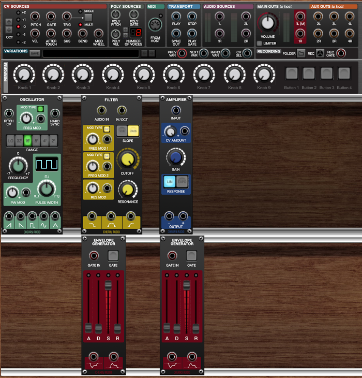The image size is (362, 378).
Task: Click the Transport Play jack
Action: tap(176, 16)
